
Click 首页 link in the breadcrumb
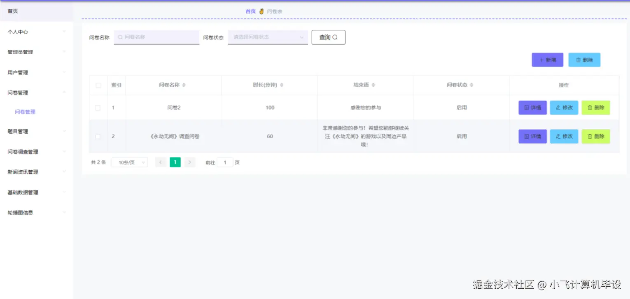pyautogui.click(x=250, y=12)
